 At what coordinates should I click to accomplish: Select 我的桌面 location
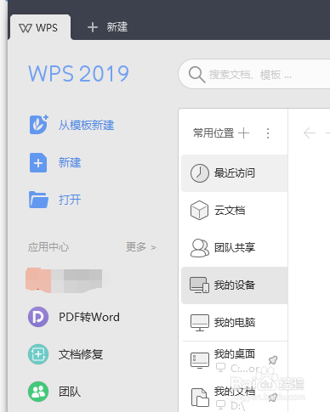pyautogui.click(x=235, y=360)
